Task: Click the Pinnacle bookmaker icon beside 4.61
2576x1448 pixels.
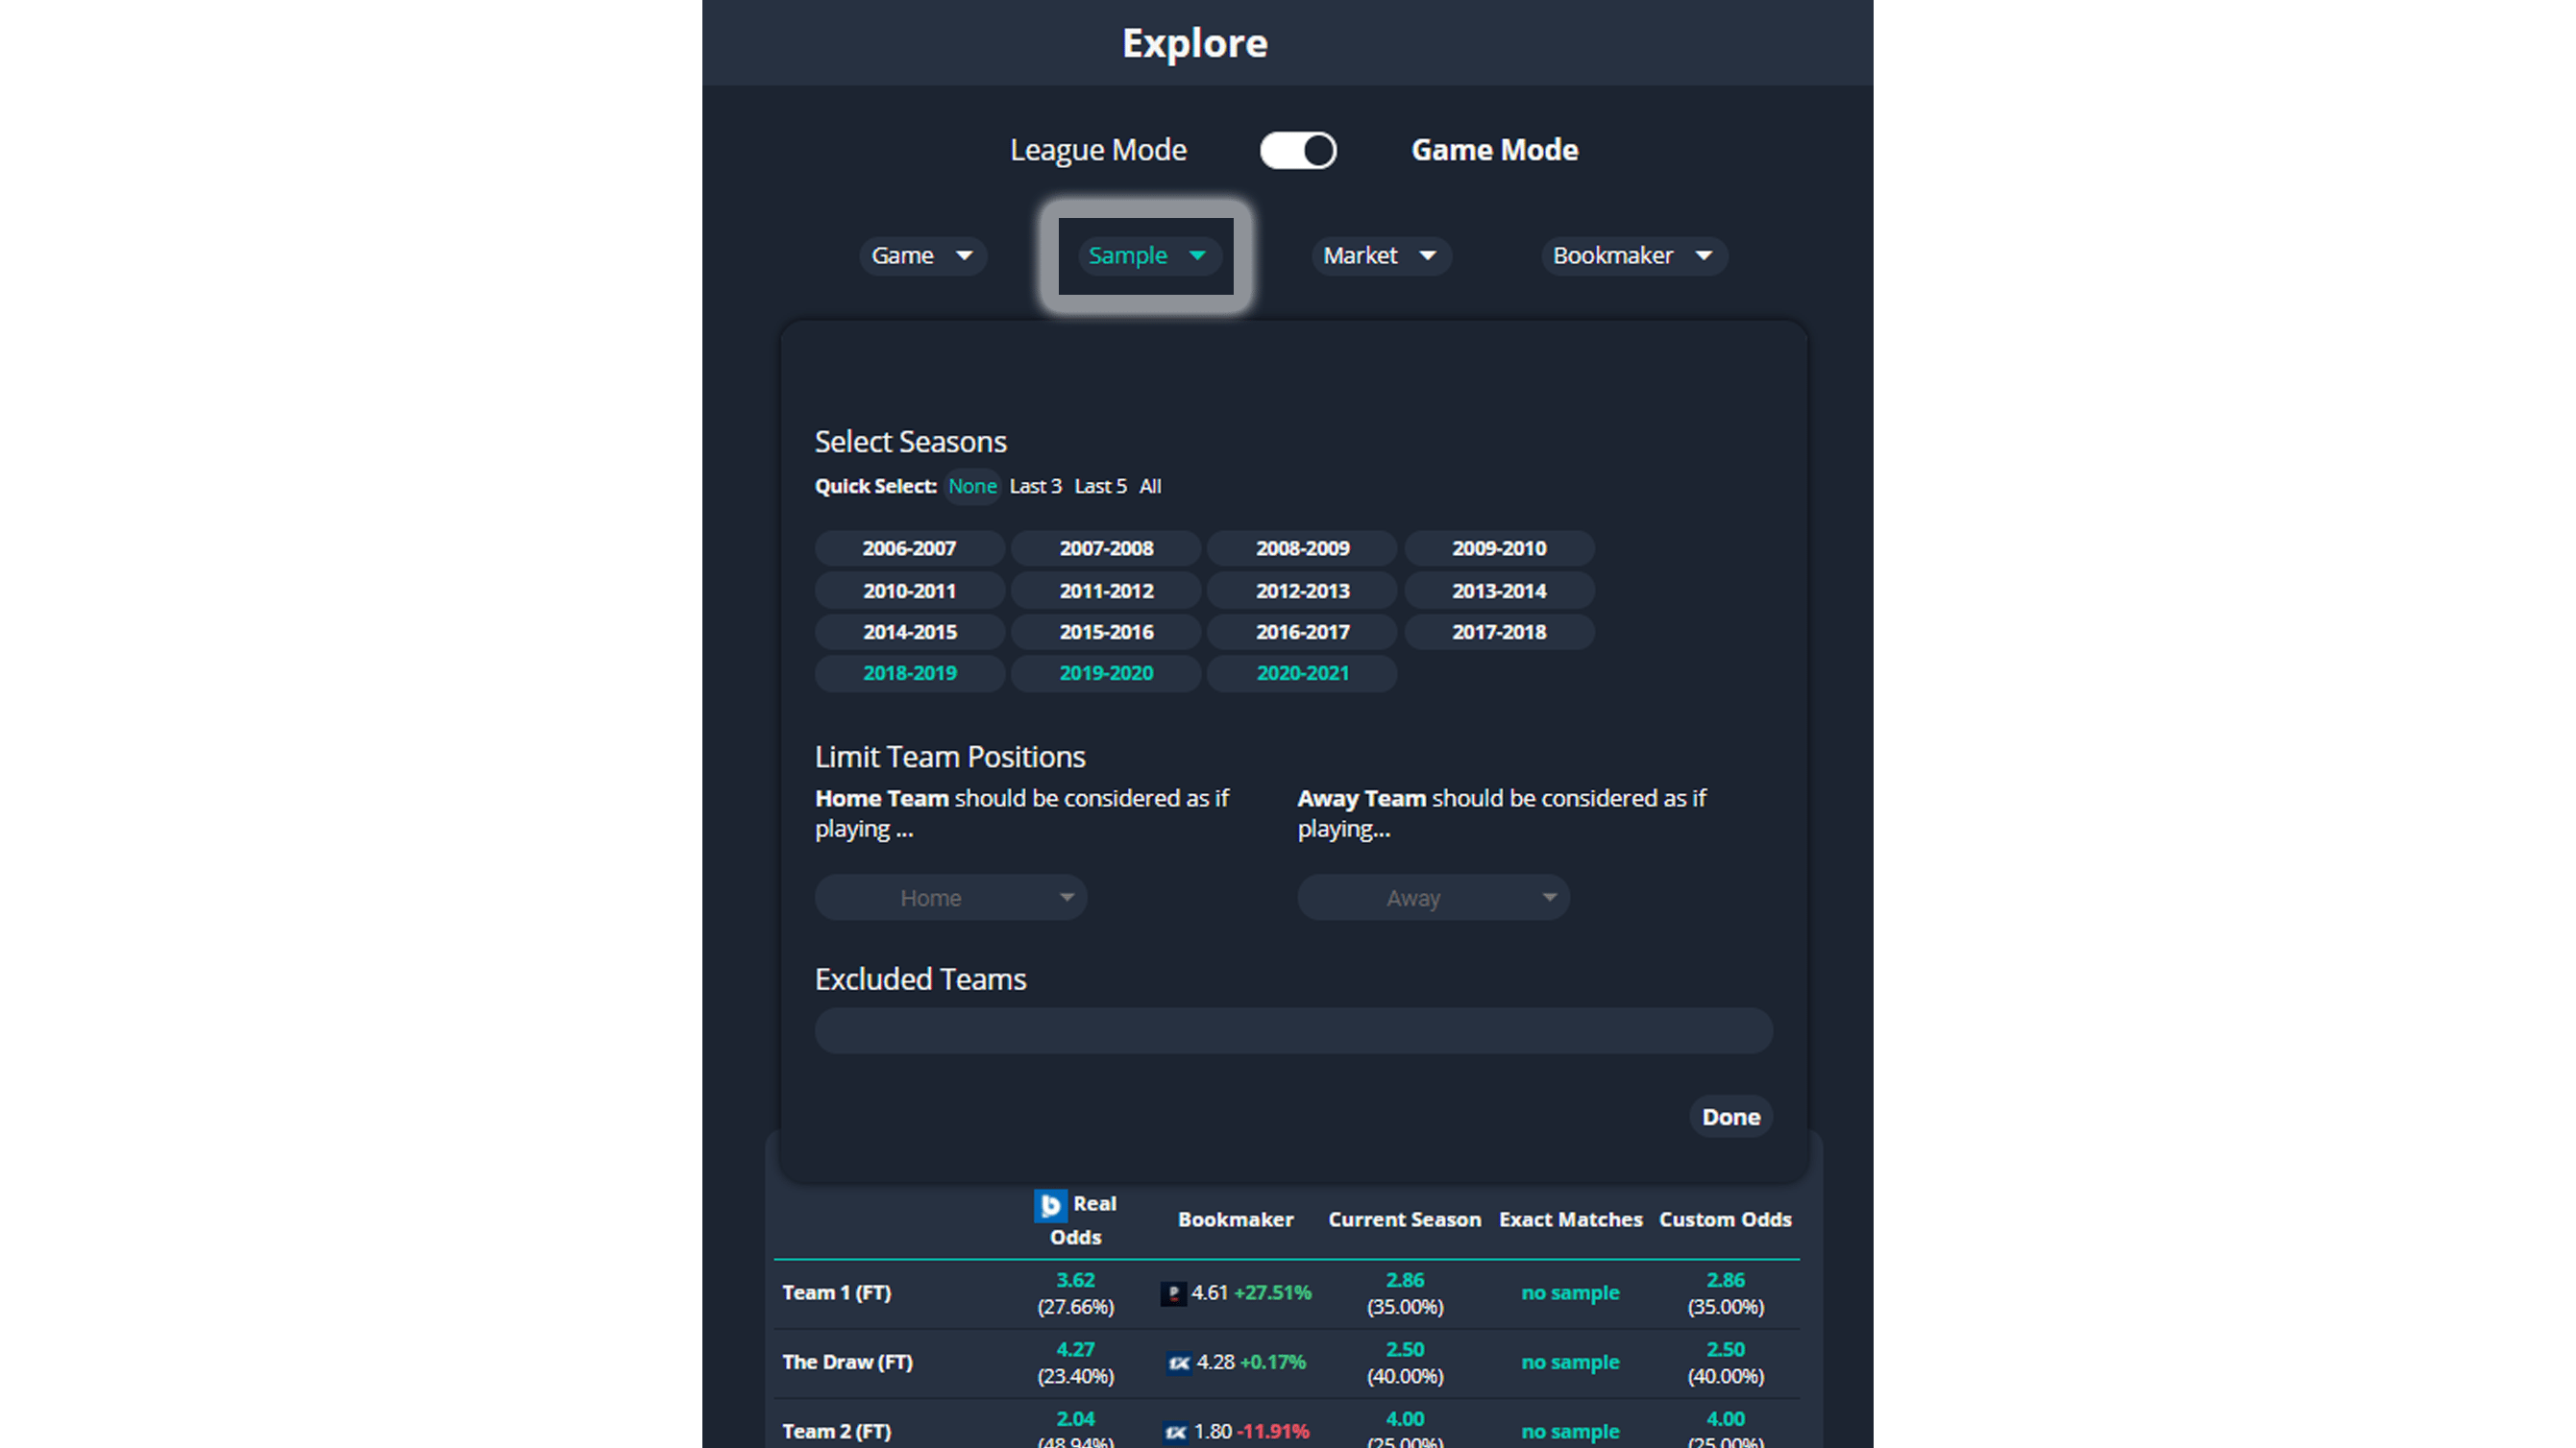Action: click(1174, 1292)
